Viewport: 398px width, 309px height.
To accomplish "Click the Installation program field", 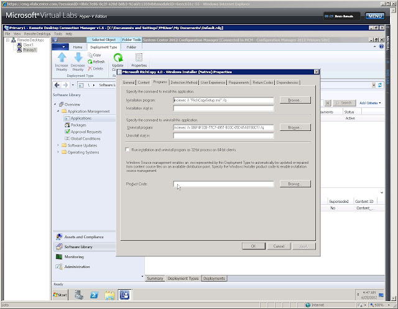I will click(x=223, y=100).
